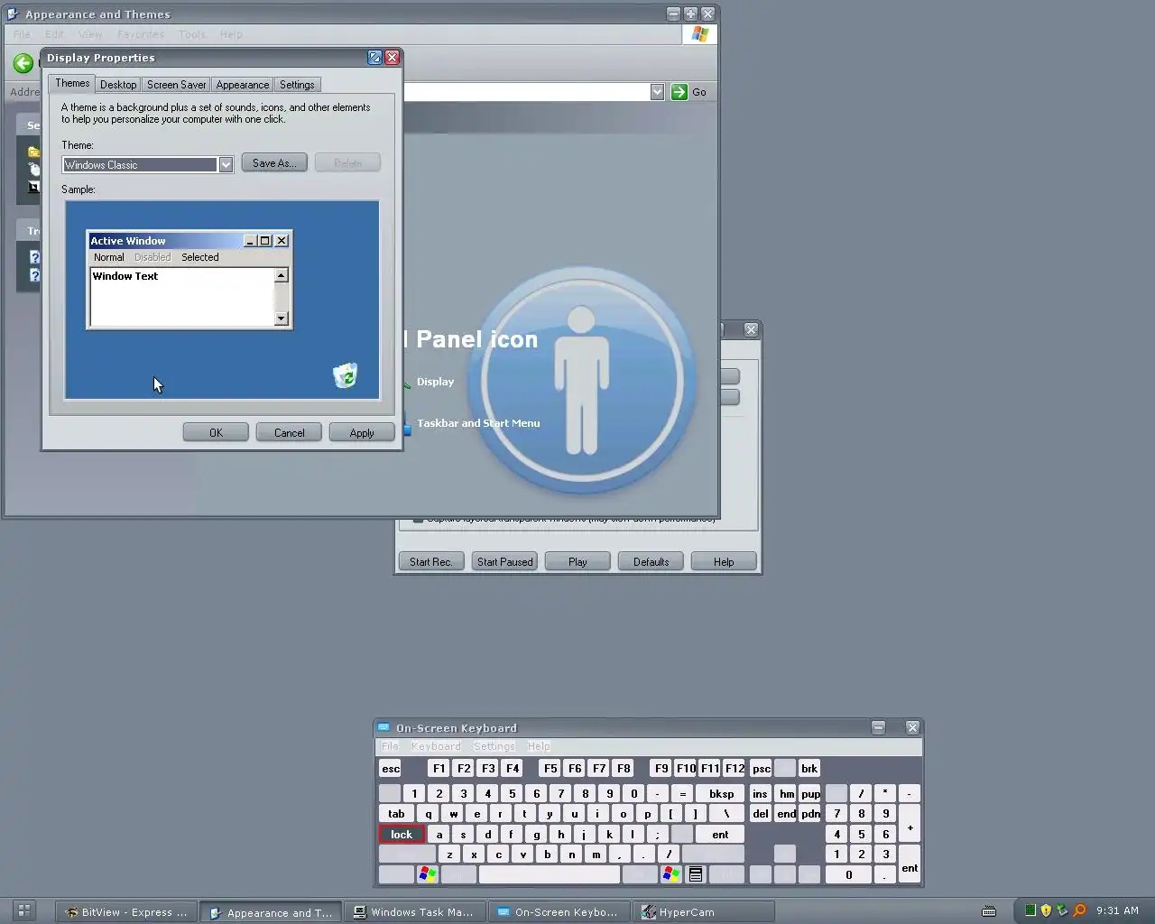Click Start Paused in HyperCam
This screenshot has width=1155, height=924.
tap(504, 562)
